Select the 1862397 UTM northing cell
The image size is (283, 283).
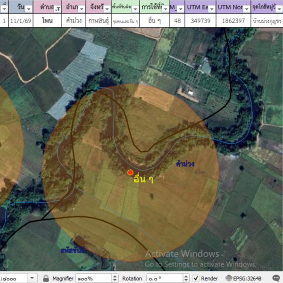233,21
